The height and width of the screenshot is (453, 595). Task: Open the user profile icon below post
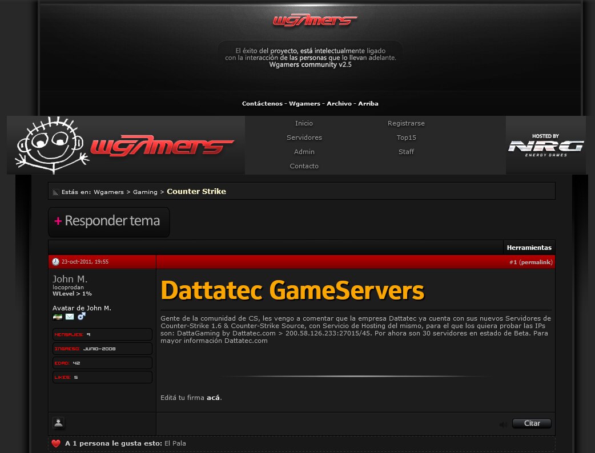pyautogui.click(x=58, y=423)
